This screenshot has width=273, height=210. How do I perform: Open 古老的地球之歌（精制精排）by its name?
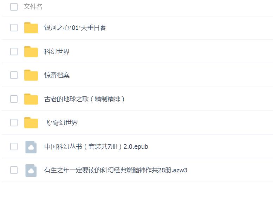tap(85, 99)
